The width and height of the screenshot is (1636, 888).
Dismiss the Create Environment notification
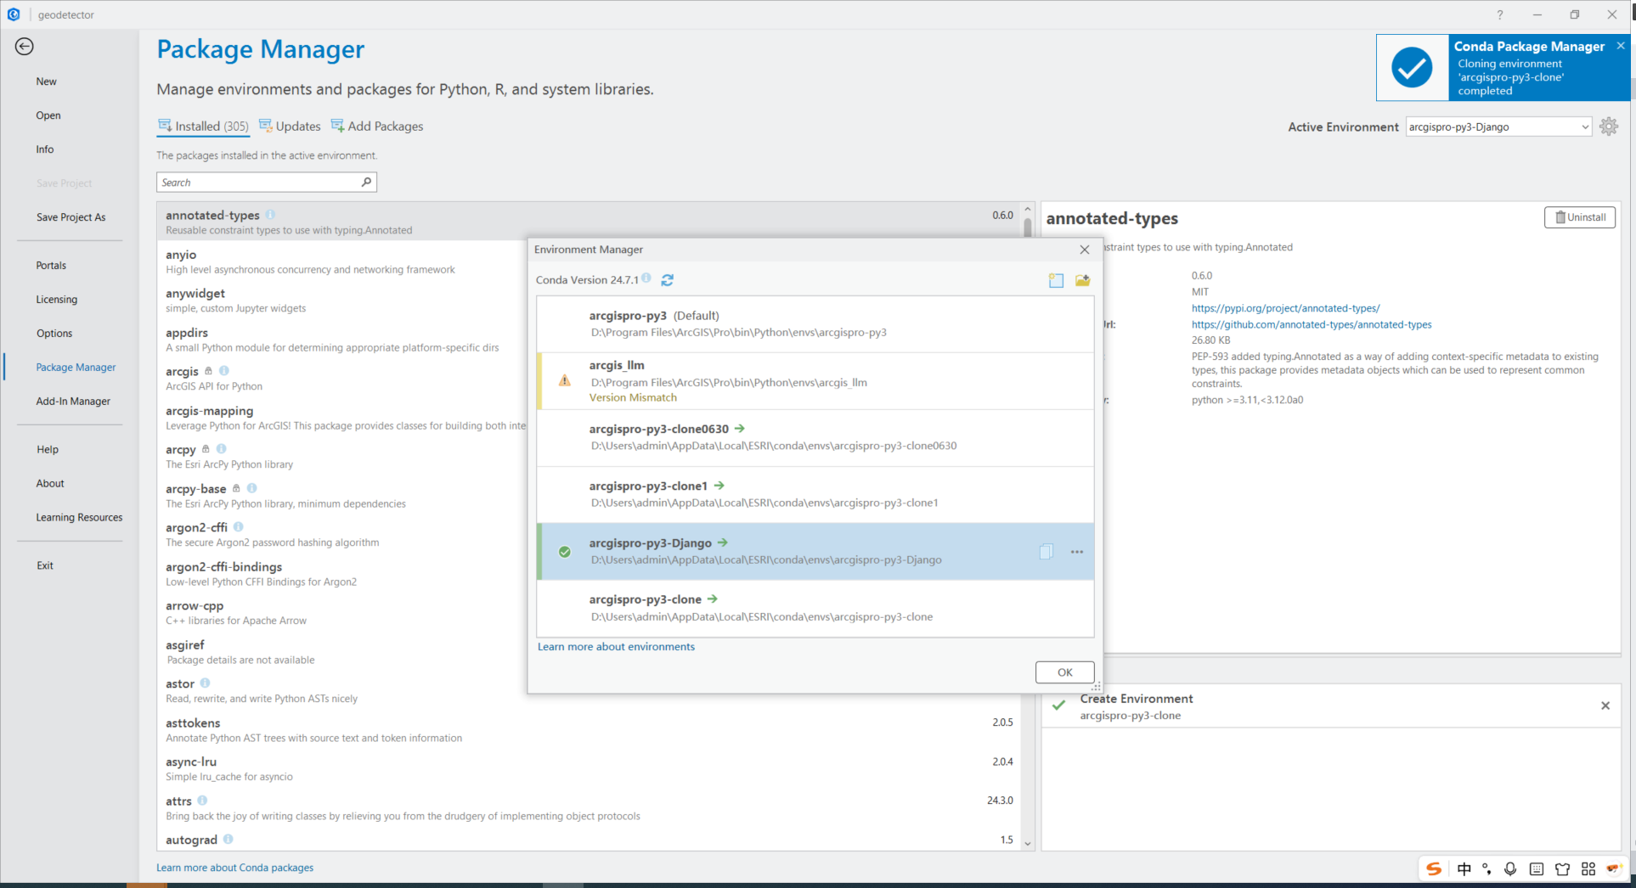tap(1605, 705)
